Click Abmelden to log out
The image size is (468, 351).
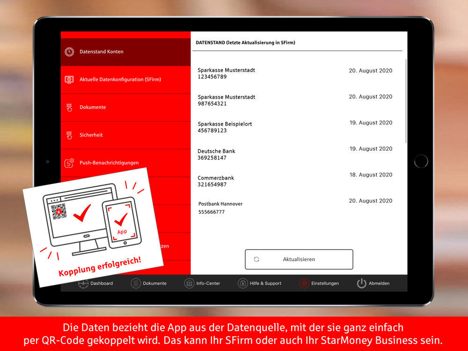373,283
